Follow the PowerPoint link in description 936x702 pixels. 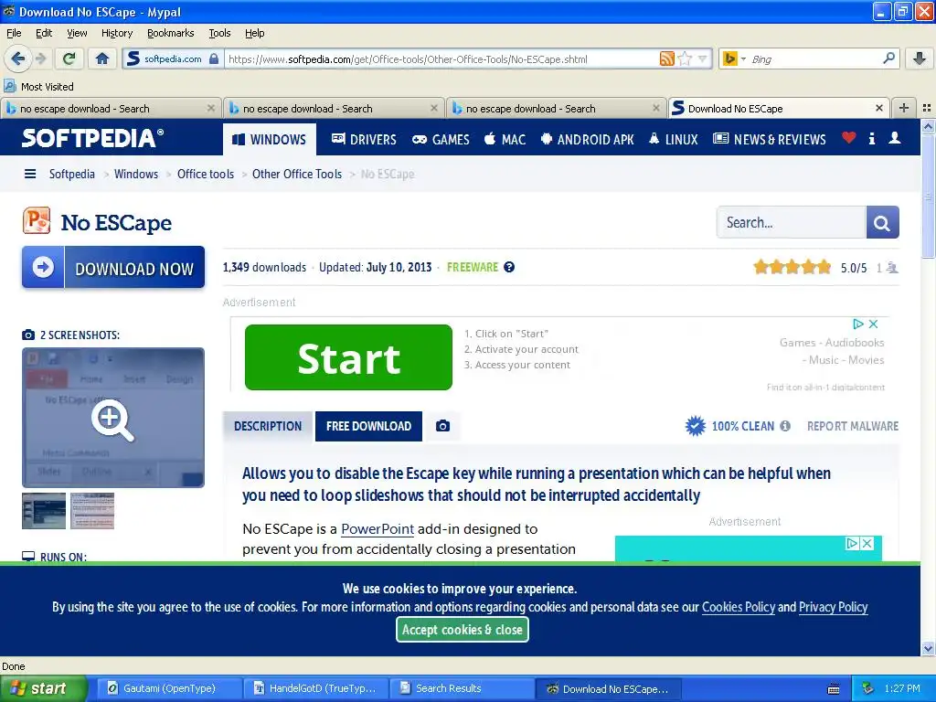[378, 529]
